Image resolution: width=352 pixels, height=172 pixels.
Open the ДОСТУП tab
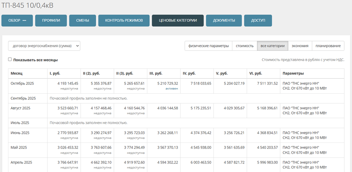(x=258, y=20)
